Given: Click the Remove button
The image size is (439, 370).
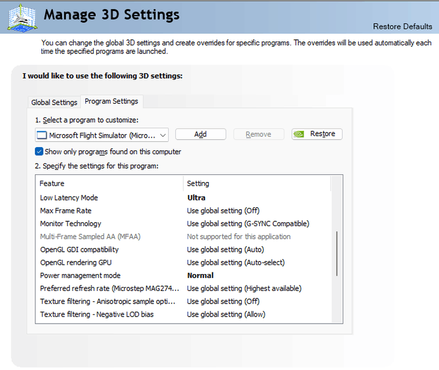Looking at the screenshot, I should (x=258, y=134).
